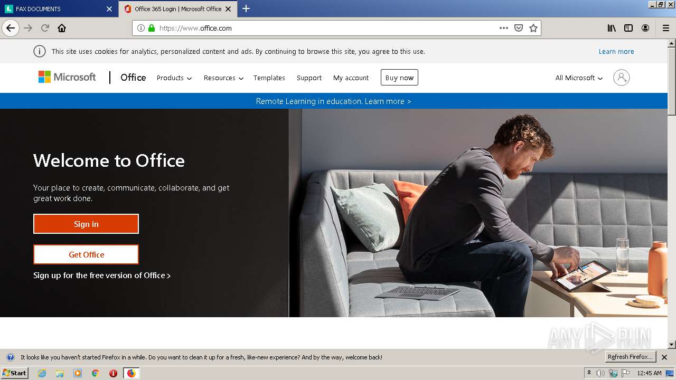Open Windows Explorer folder taskbar icon

pos(60,373)
